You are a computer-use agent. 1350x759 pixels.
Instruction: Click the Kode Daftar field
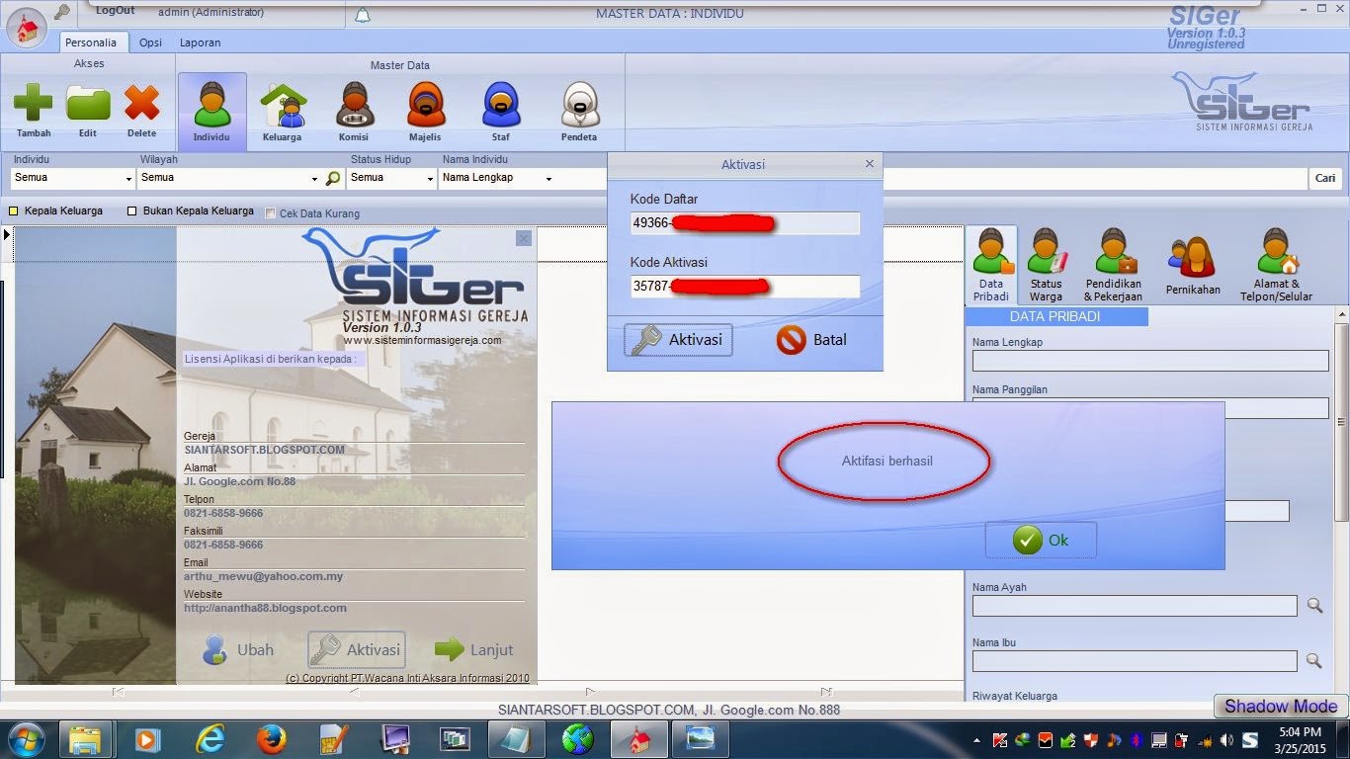coord(745,223)
